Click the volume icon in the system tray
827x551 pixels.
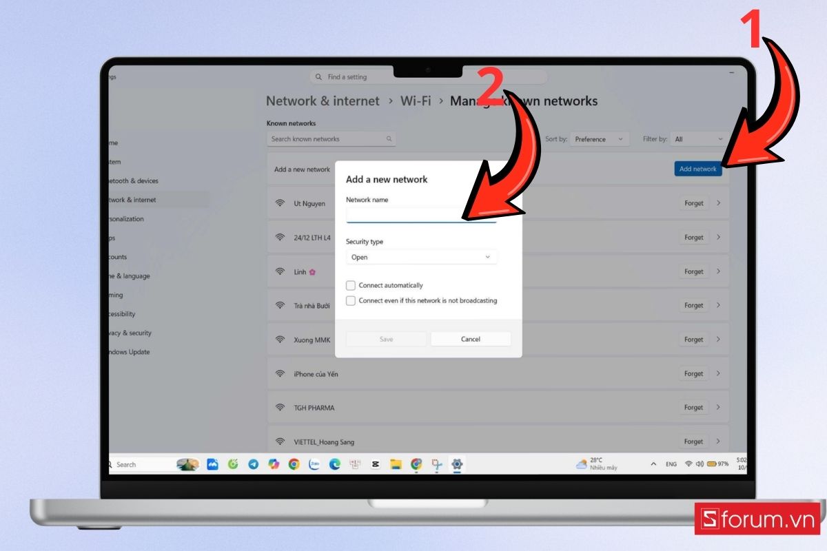click(700, 464)
